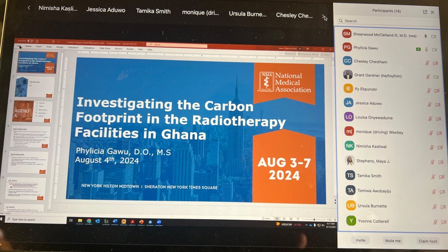Click Chesley Chestham's muted mic icon
This screenshot has height=252, width=448.
[x=427, y=63]
